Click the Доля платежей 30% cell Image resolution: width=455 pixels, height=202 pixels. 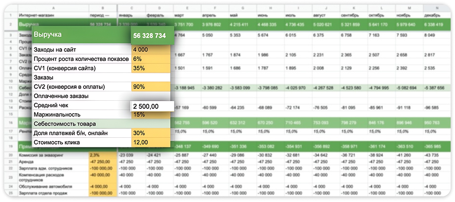[150, 133]
